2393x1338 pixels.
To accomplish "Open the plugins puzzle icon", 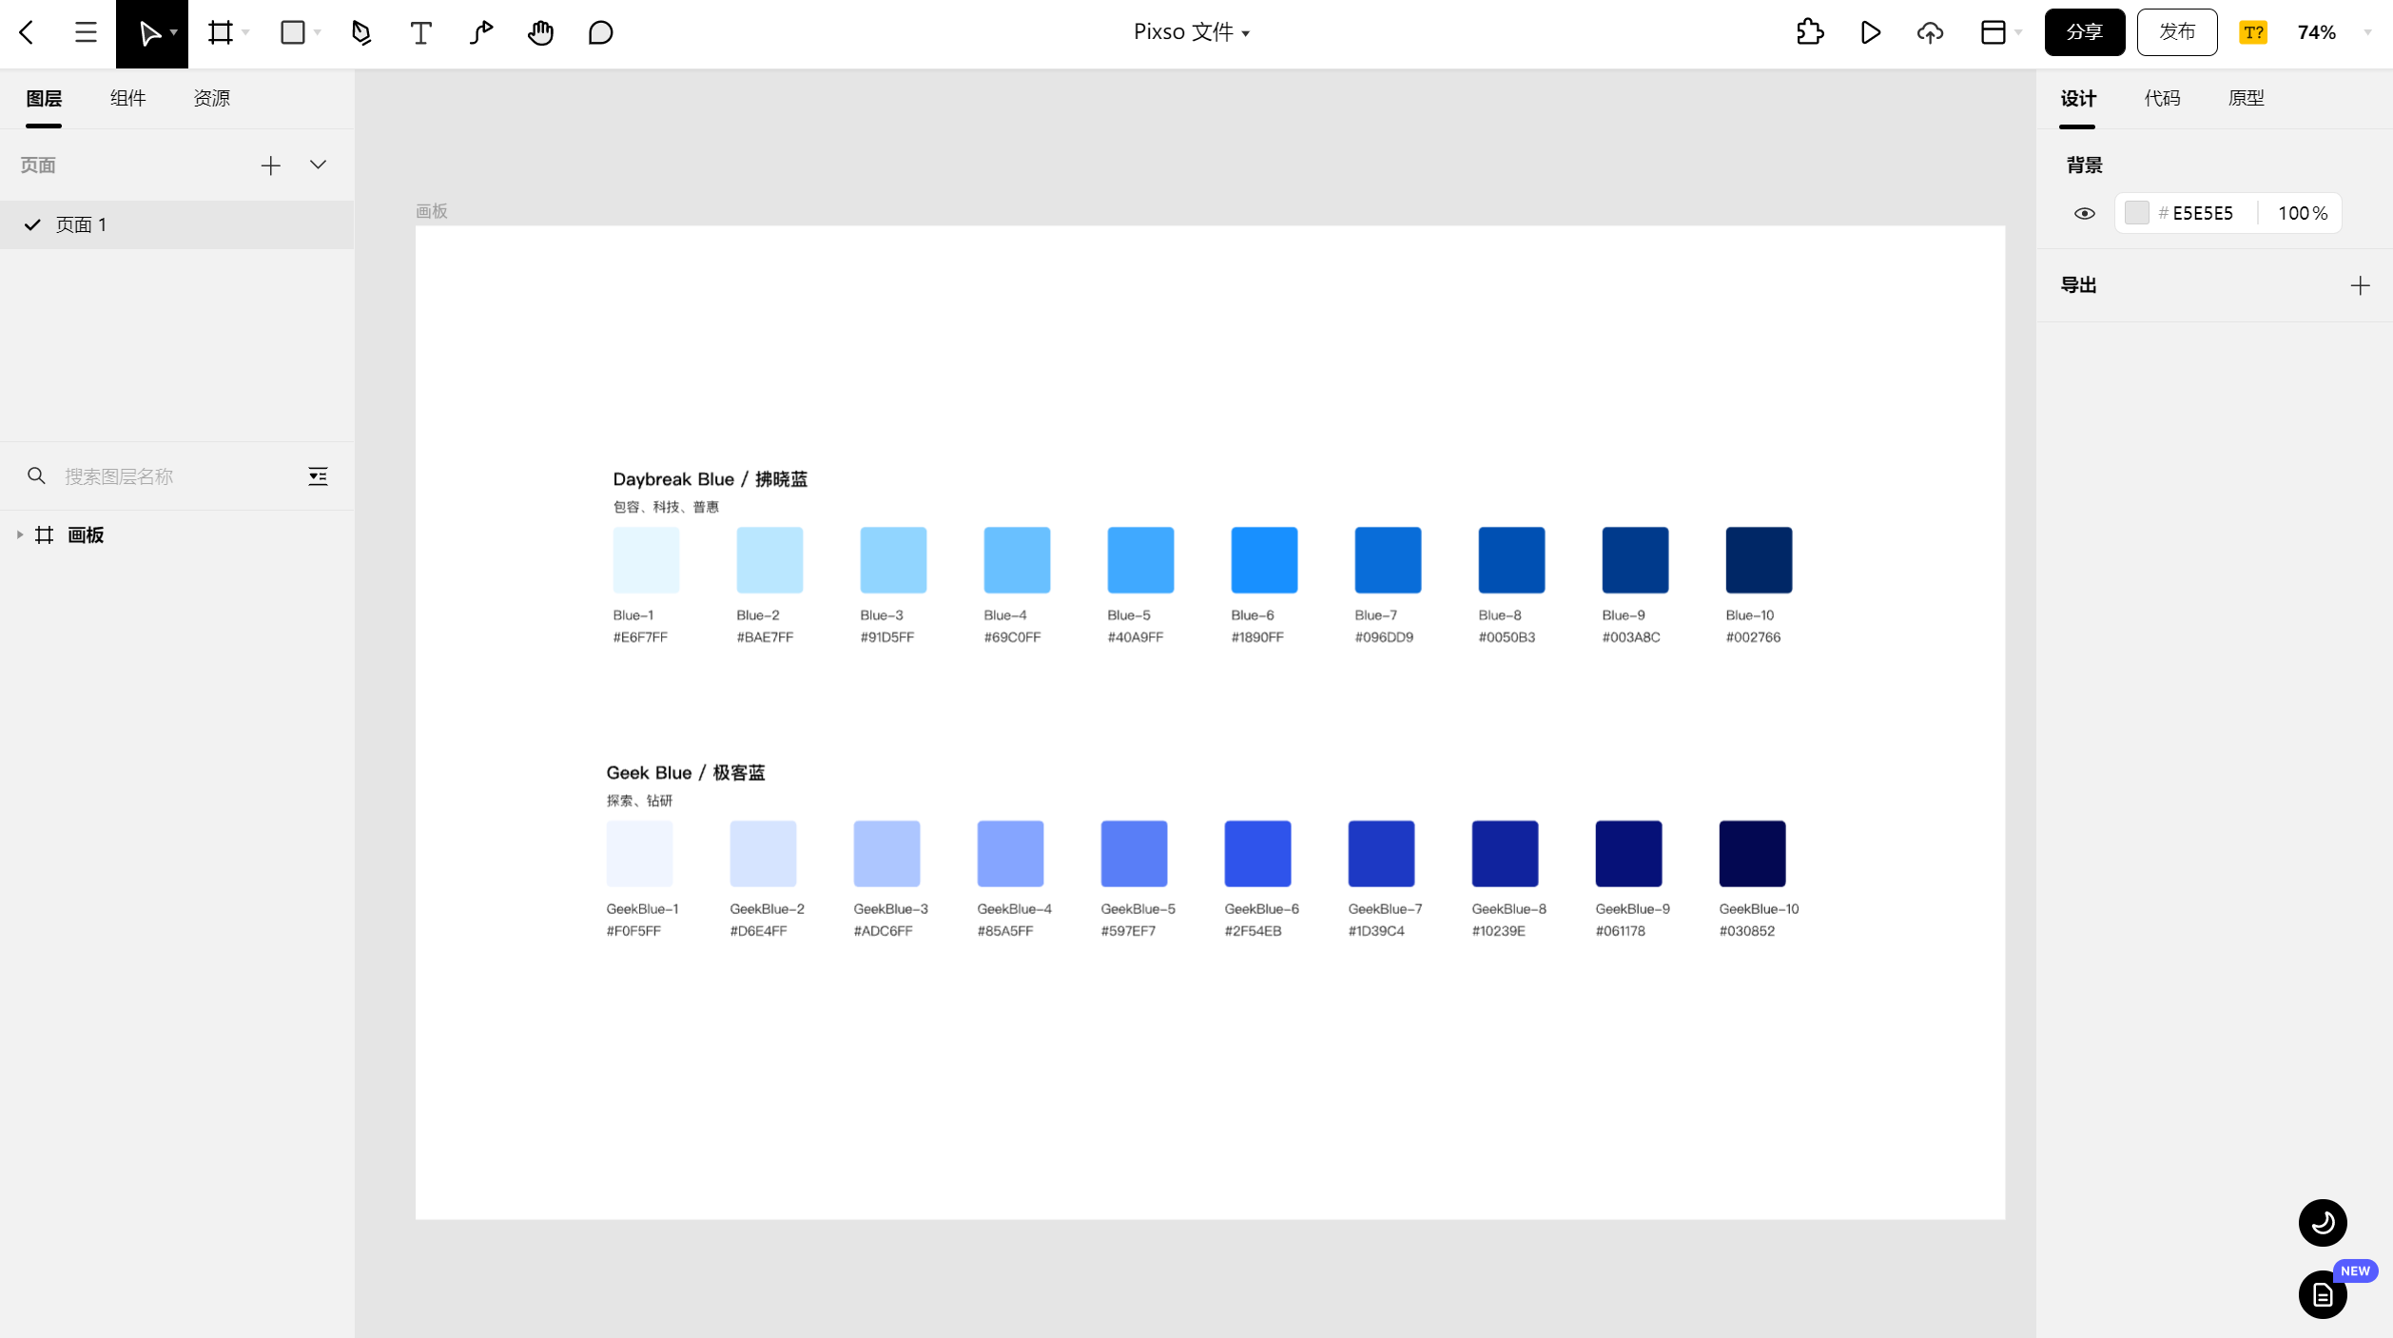I will (x=1810, y=32).
